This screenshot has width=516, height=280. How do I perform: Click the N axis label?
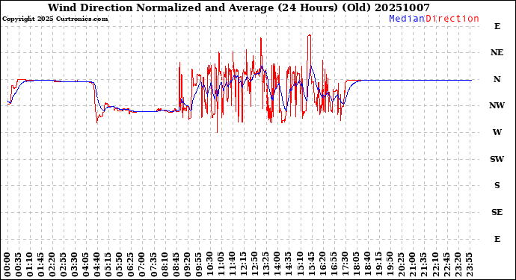pos(497,79)
